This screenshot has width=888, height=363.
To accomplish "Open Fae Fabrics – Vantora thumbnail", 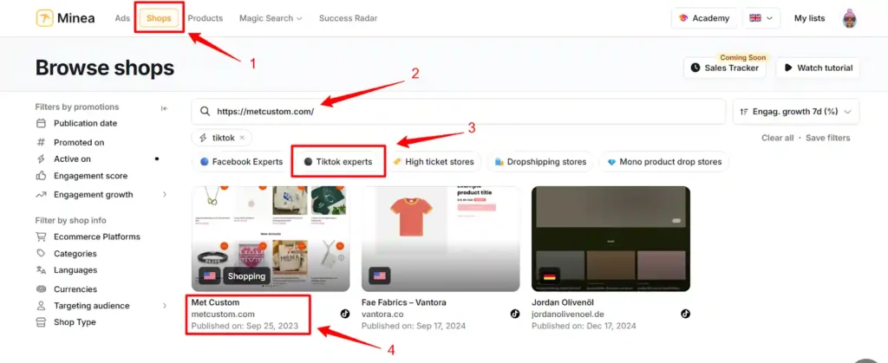I will pos(441,238).
